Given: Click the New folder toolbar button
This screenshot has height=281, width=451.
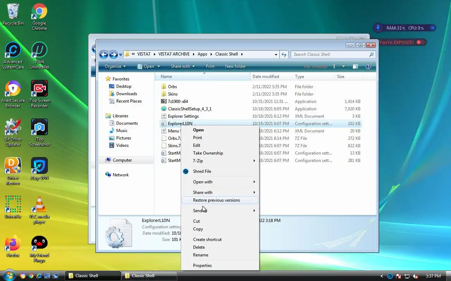Looking at the screenshot, I should click(x=235, y=66).
